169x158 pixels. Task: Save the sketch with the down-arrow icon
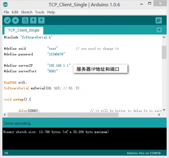tap(41, 21)
